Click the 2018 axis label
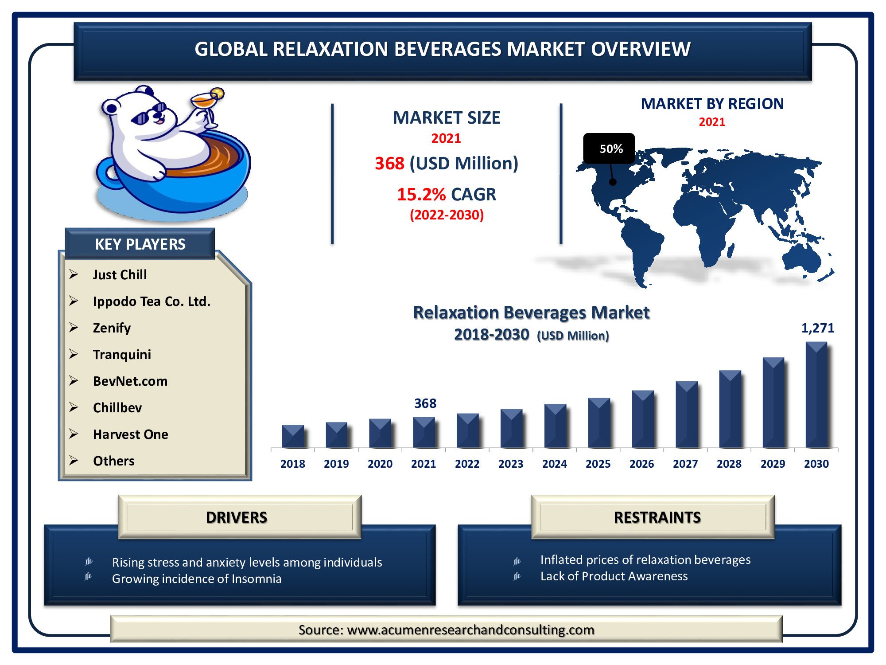Viewport: 886px width, 665px height. (293, 464)
